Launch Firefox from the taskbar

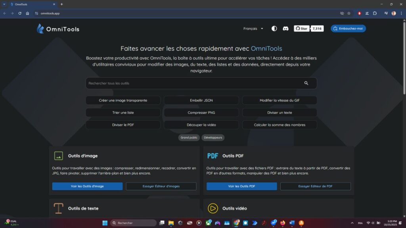pyautogui.click(x=282, y=223)
